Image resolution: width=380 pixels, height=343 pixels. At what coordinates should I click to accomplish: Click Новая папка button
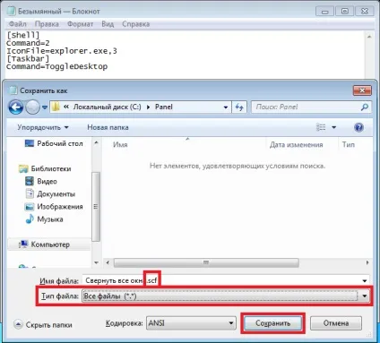(x=108, y=127)
